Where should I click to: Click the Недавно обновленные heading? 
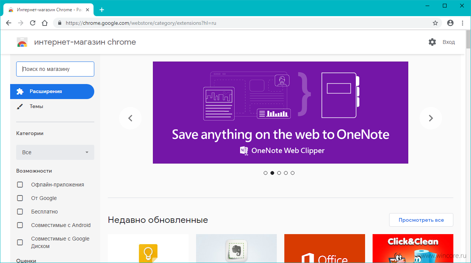coord(158,220)
